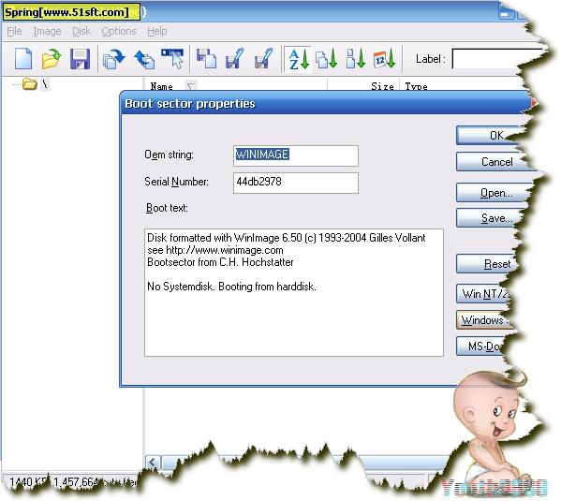Save image with floppy disk icon
The height and width of the screenshot is (501, 561).
(x=80, y=59)
